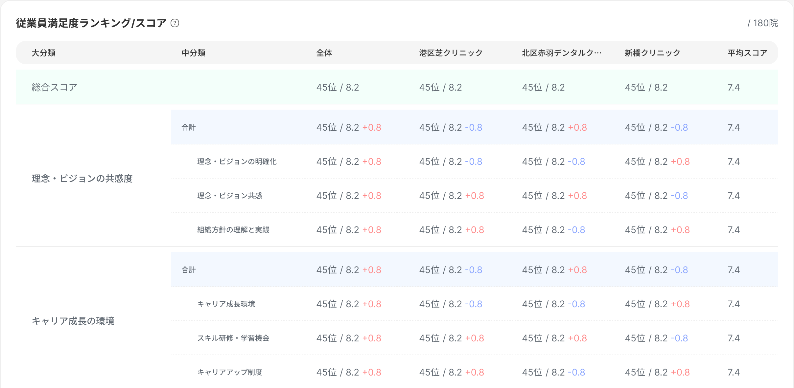Click the 大分類 column header
This screenshot has width=794, height=388.
(x=43, y=53)
